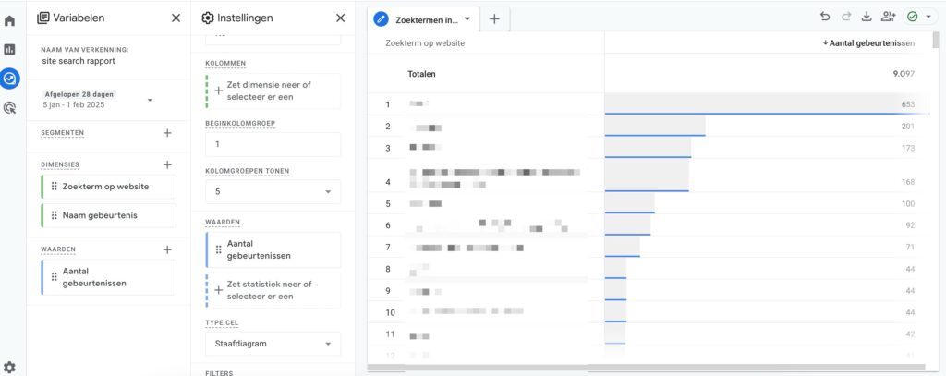Click the value 173 in row 3
Image resolution: width=946 pixels, height=376 pixels.
click(908, 148)
